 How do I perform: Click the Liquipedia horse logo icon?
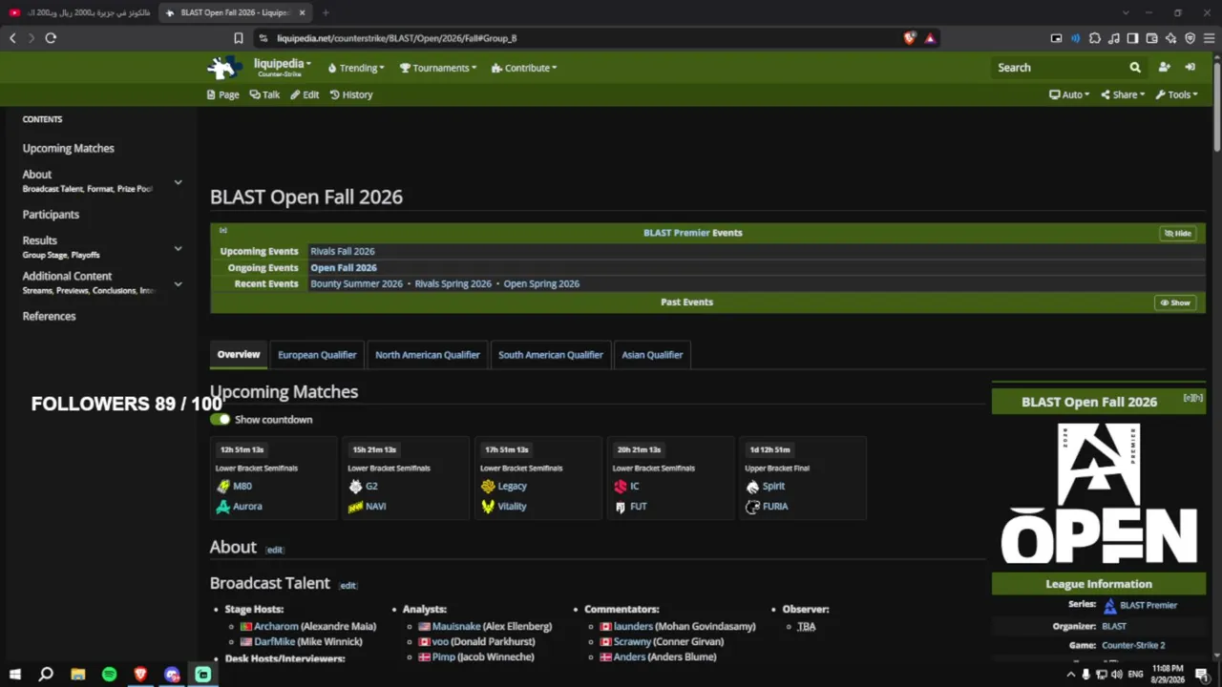click(224, 67)
